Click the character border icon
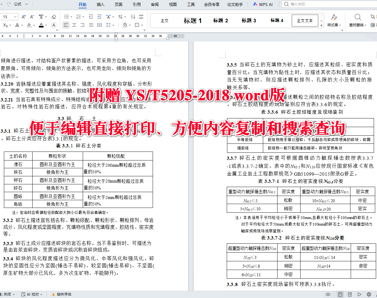Image resolution: width=377 pixels, height=298 pixels. tap(54, 25)
